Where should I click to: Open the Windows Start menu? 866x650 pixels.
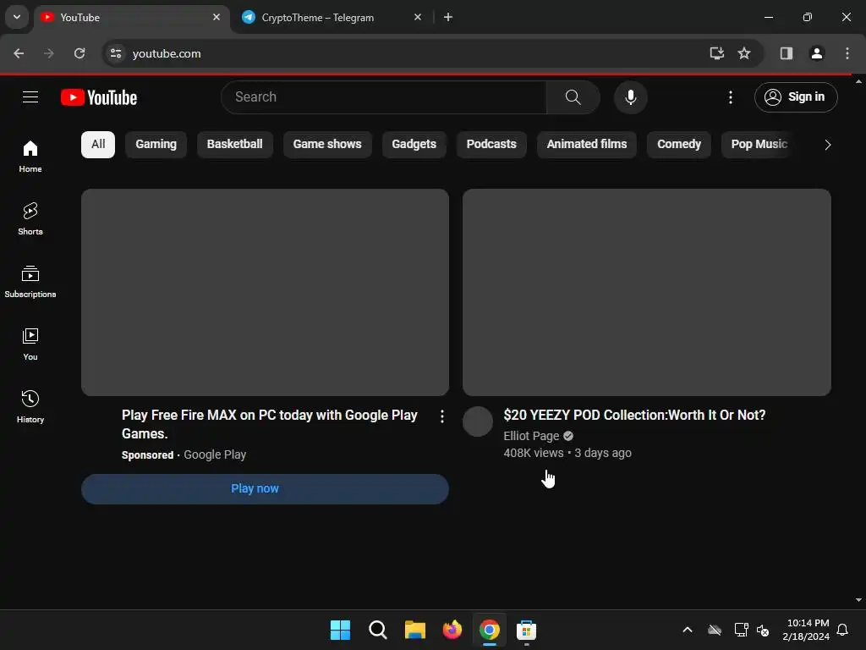point(340,630)
